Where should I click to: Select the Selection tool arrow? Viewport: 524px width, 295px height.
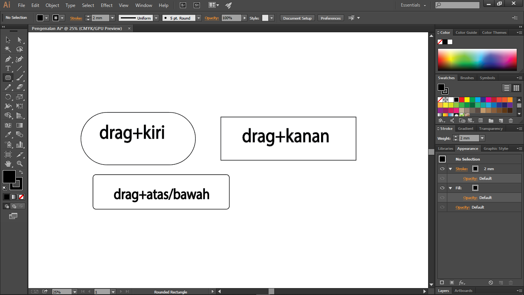coord(8,40)
